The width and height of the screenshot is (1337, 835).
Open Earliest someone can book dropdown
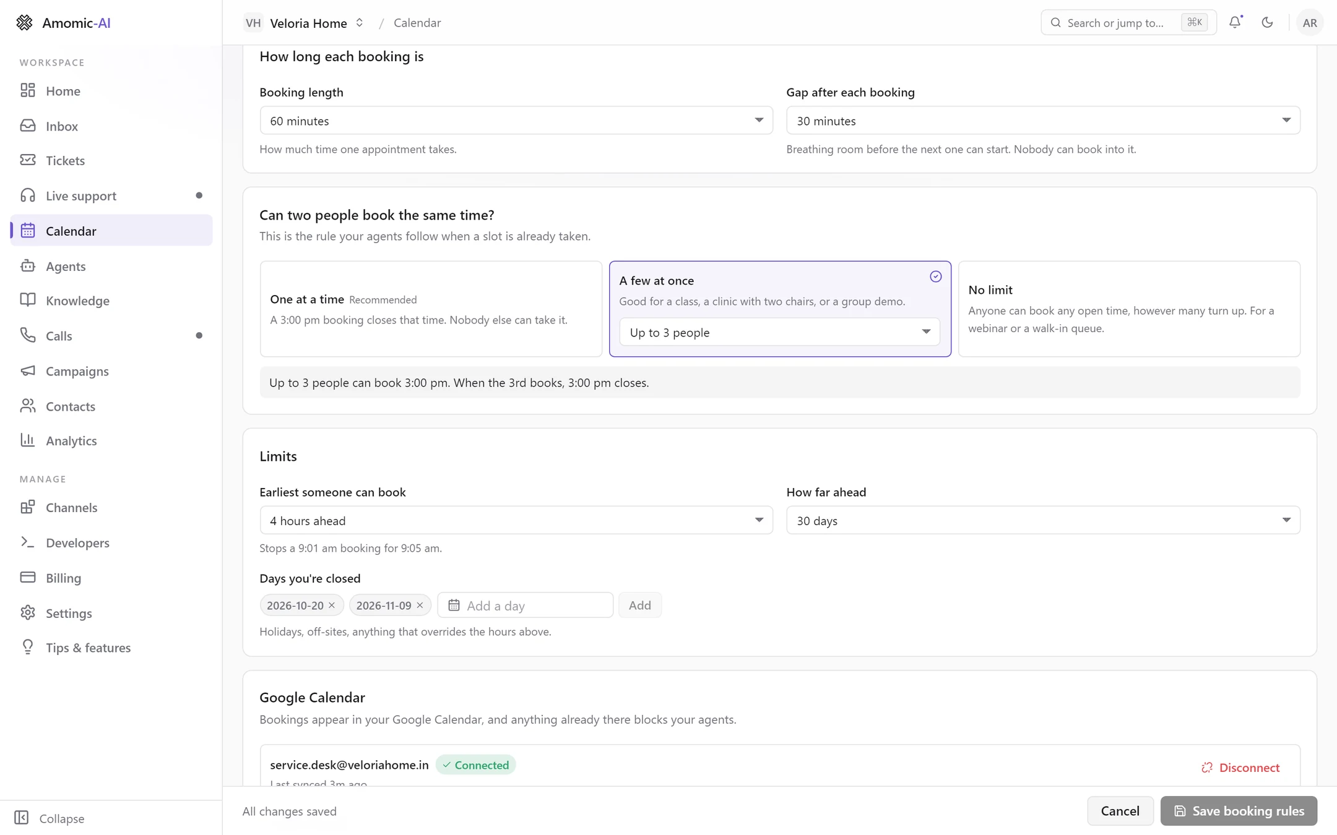[x=516, y=520]
